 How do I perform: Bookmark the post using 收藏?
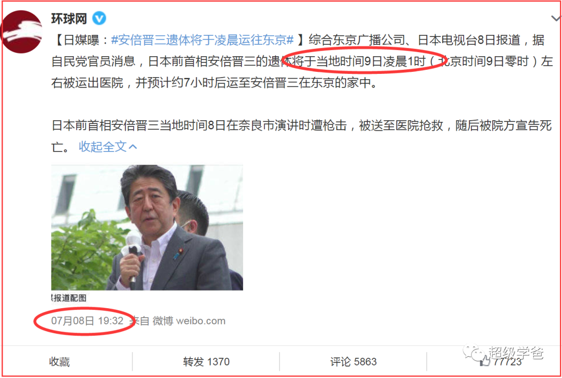pyautogui.click(x=59, y=361)
